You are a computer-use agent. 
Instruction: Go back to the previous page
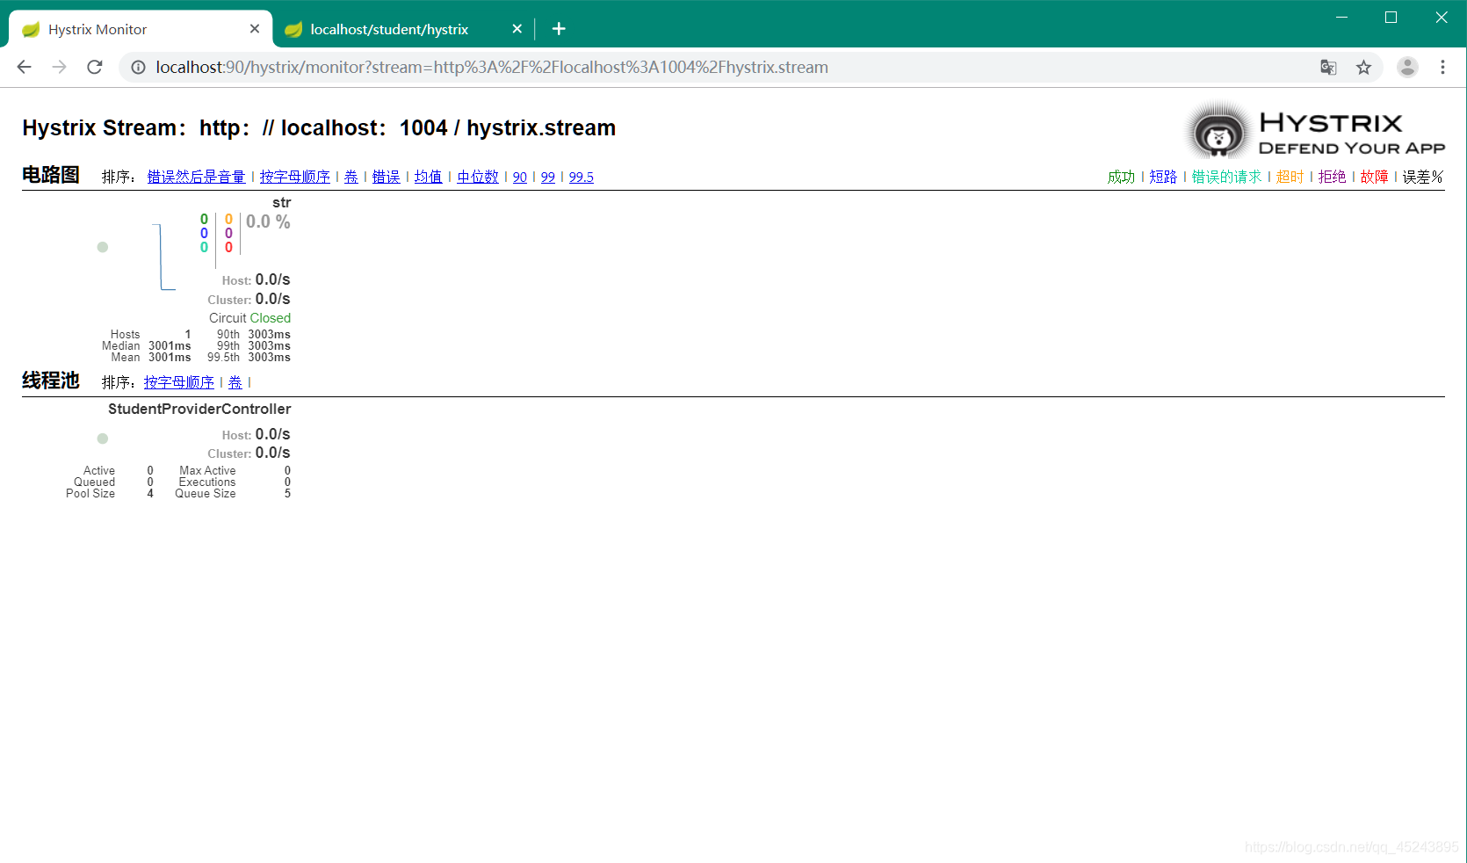coord(25,67)
